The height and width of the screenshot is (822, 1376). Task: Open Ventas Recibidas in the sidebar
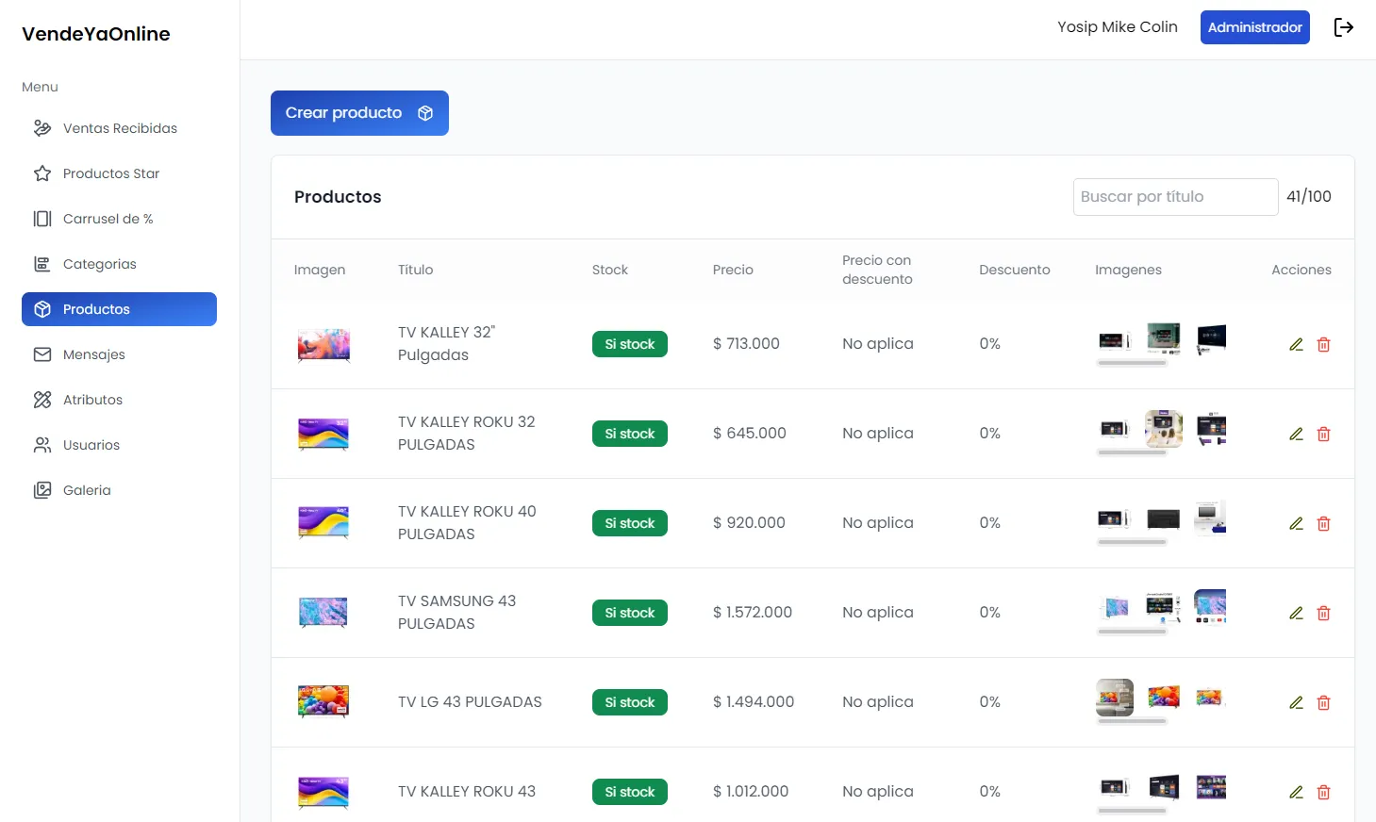[x=119, y=128]
